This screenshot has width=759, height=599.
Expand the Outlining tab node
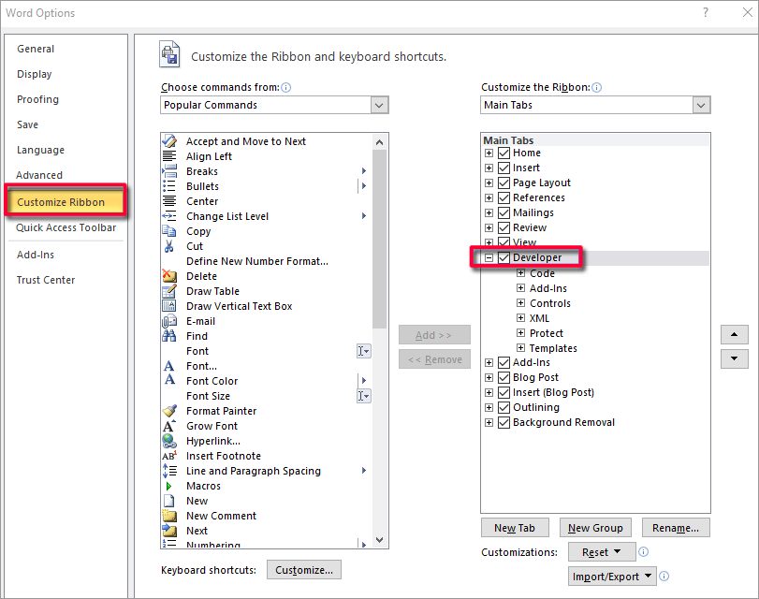pos(489,408)
